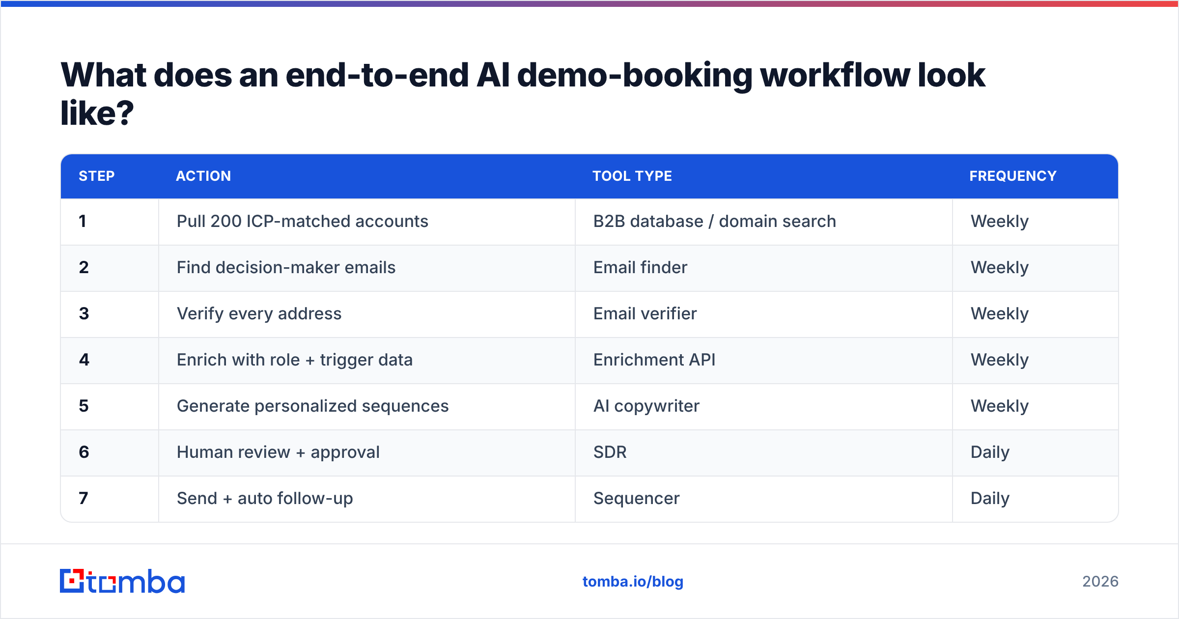
Task: Select 'Find decision-maker emails' cell
Action: 367,268
